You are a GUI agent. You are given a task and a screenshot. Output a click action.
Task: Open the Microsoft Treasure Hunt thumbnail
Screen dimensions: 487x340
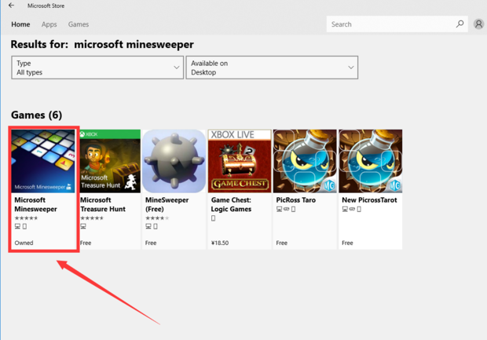(110, 161)
